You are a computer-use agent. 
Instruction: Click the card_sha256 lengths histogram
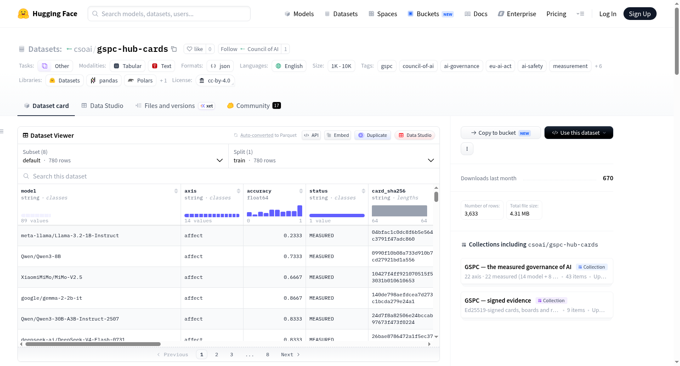pos(399,211)
